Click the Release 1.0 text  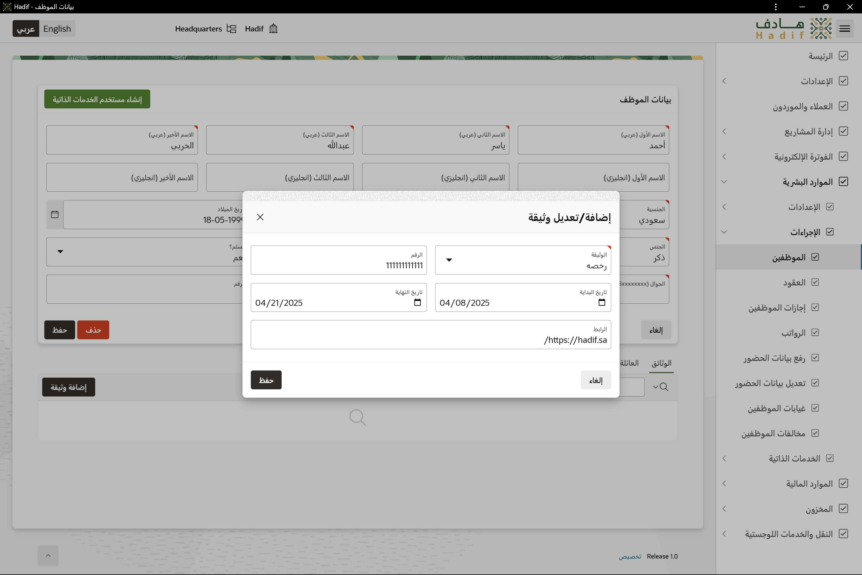662,556
